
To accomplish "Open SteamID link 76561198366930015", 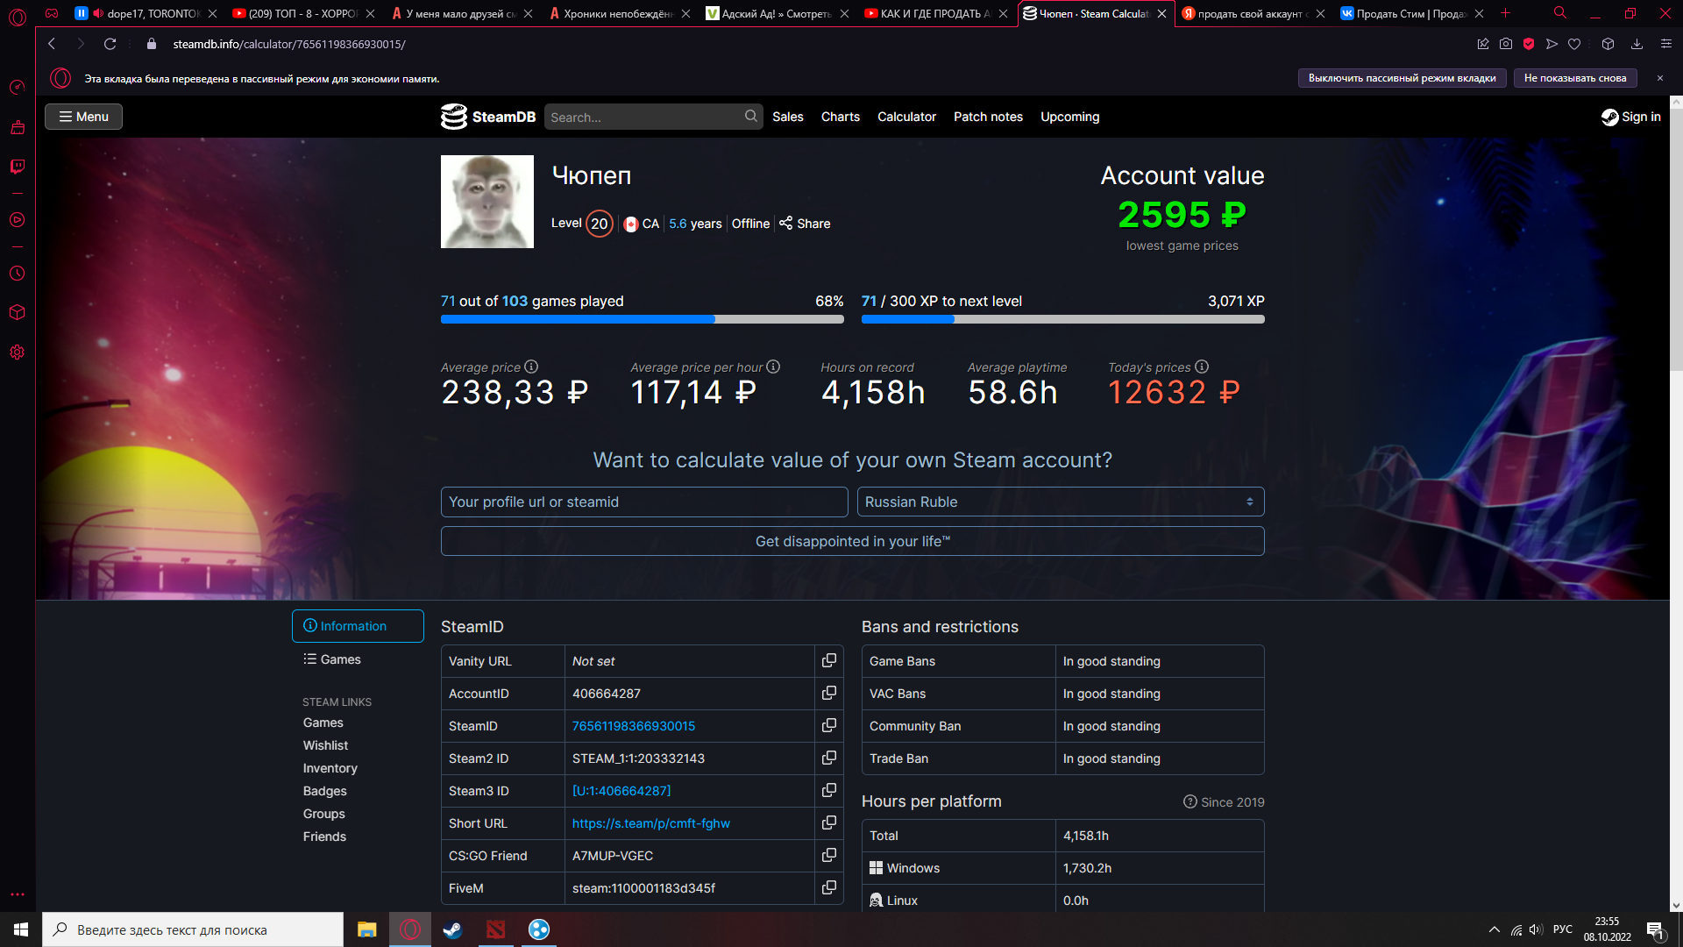I will point(634,726).
